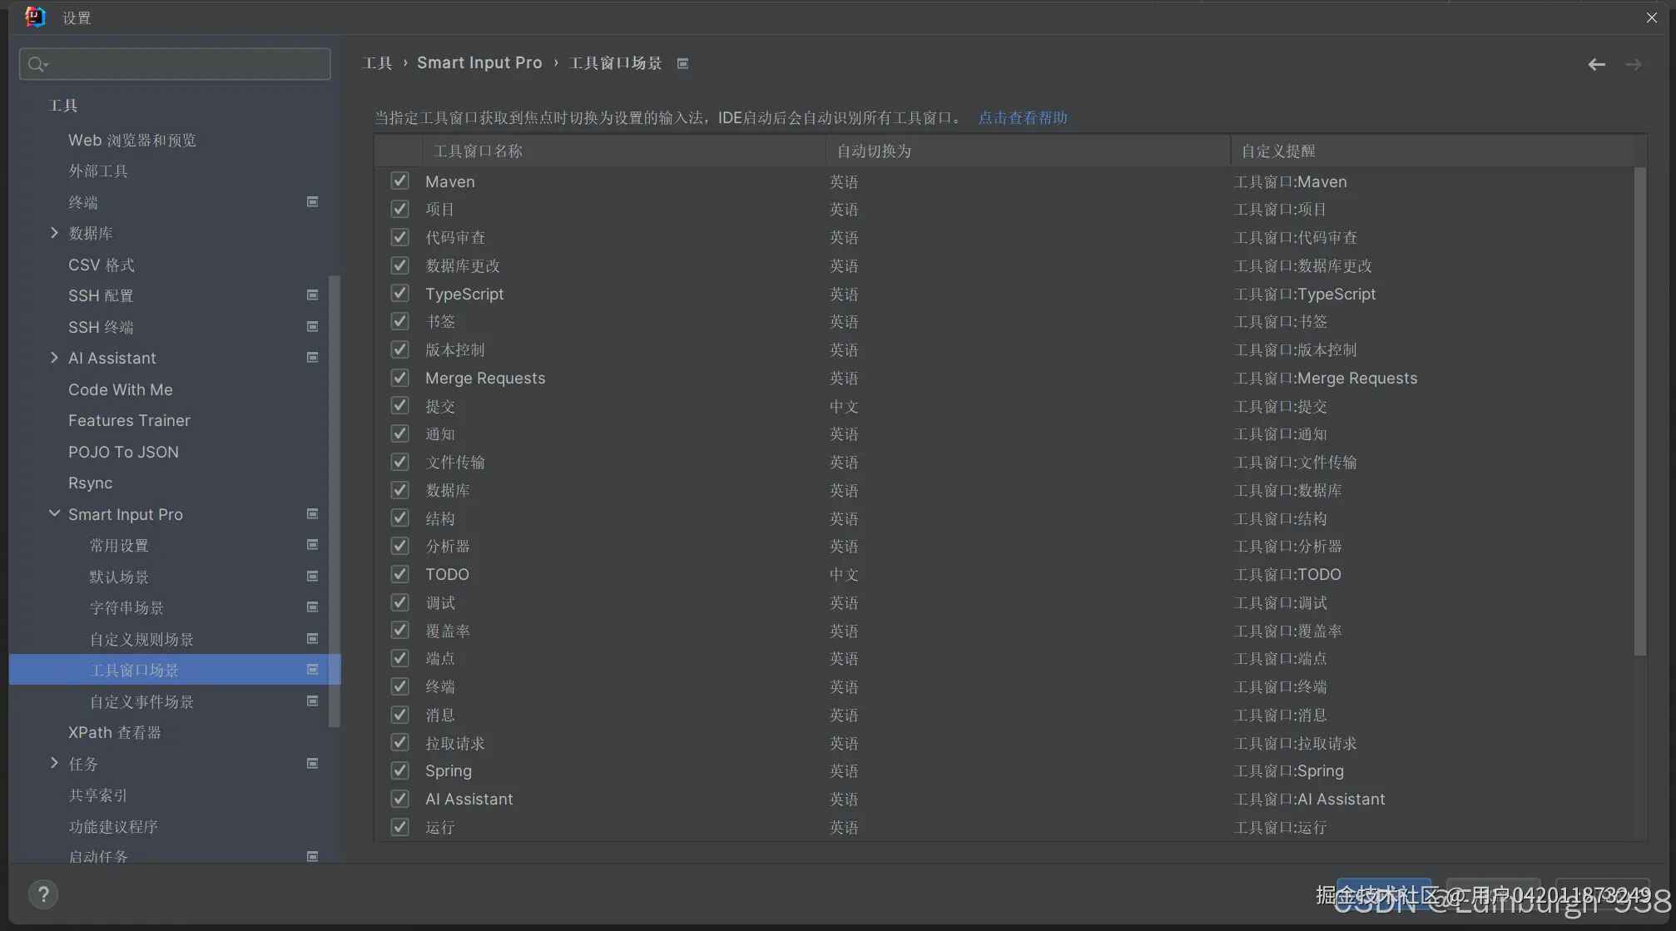Click search magnifier icon in settings

[37, 64]
